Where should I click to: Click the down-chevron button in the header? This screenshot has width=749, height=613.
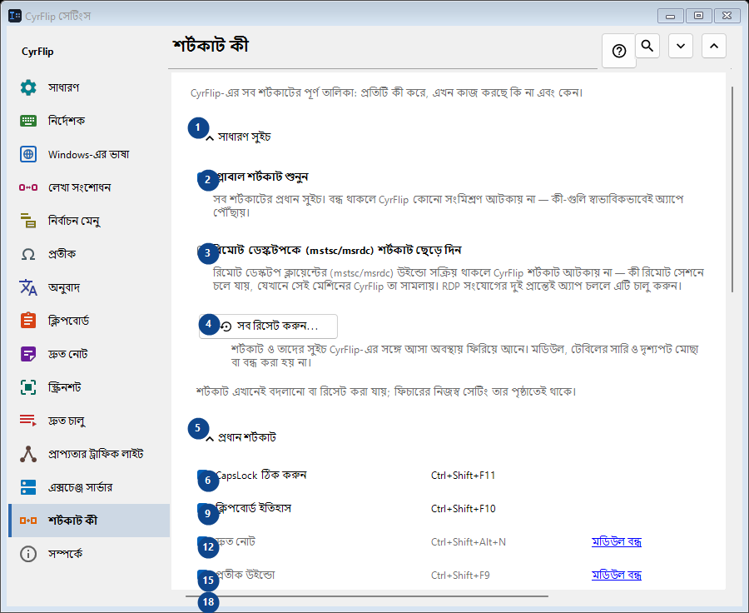(681, 46)
